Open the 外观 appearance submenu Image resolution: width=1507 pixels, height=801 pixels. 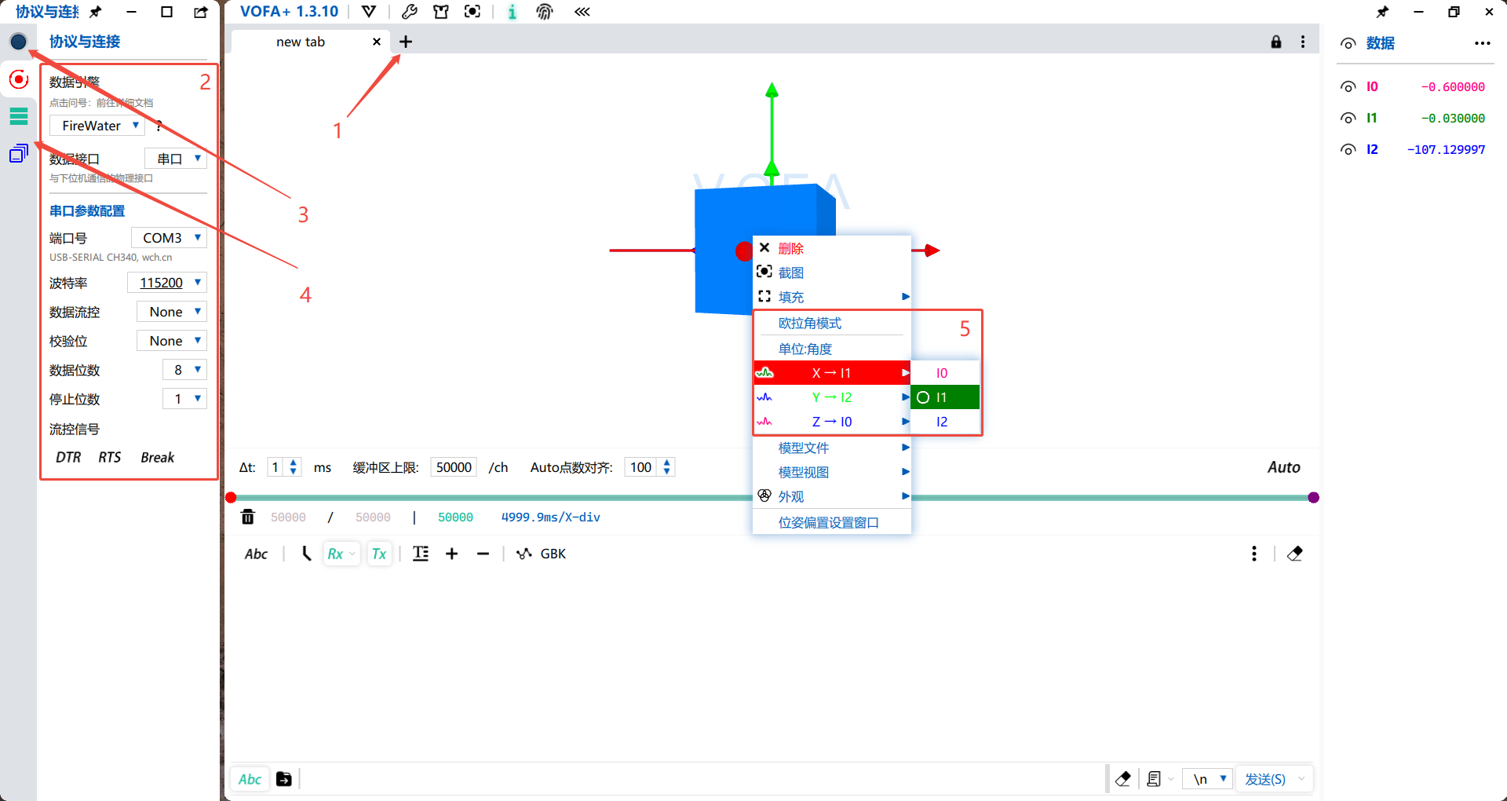832,496
